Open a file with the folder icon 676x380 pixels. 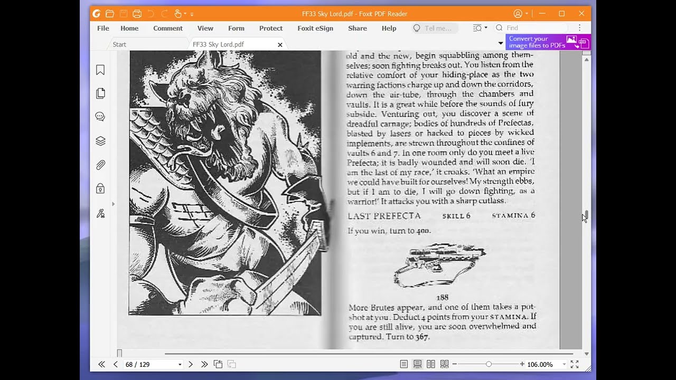click(110, 14)
